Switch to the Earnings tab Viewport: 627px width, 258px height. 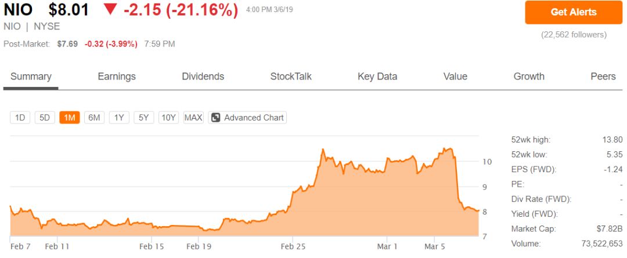pyautogui.click(x=117, y=77)
